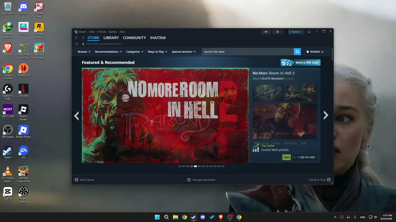Screen dimensions: 396x222
Task: Open Steam announcements megaphone icon
Action: [x=266, y=32]
